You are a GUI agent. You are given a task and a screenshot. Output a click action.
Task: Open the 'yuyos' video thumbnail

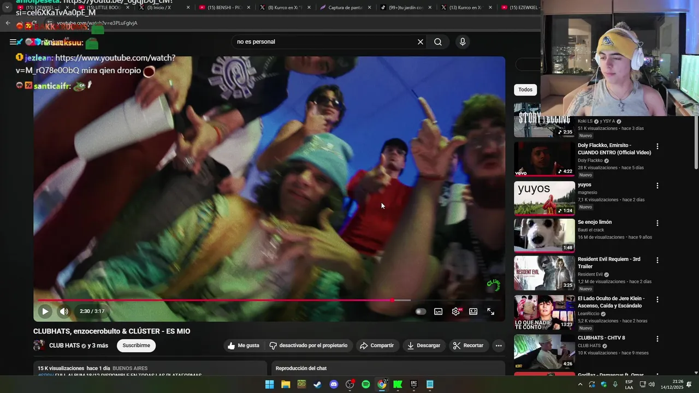(544, 198)
